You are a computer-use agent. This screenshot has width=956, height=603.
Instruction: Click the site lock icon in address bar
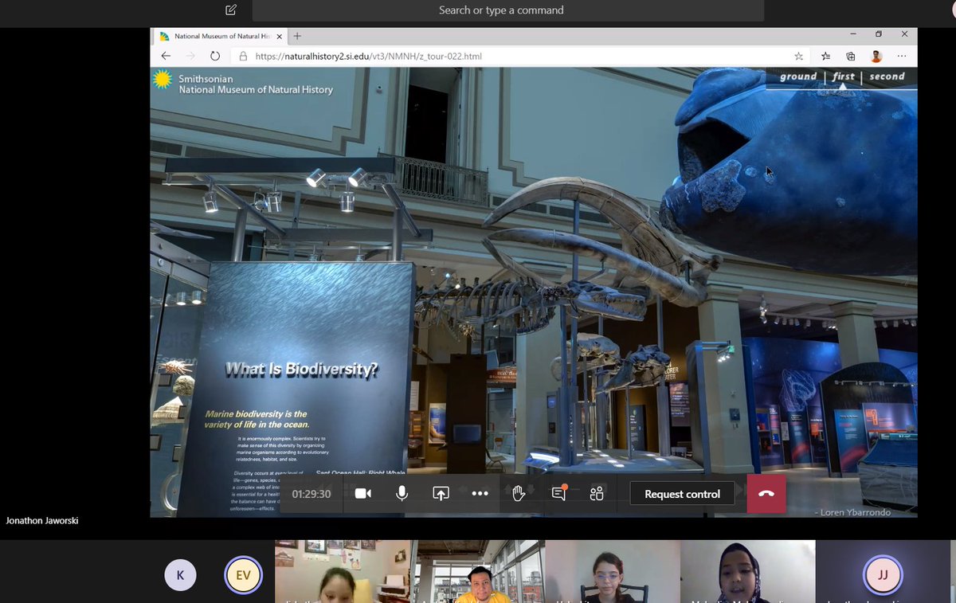[x=243, y=57]
